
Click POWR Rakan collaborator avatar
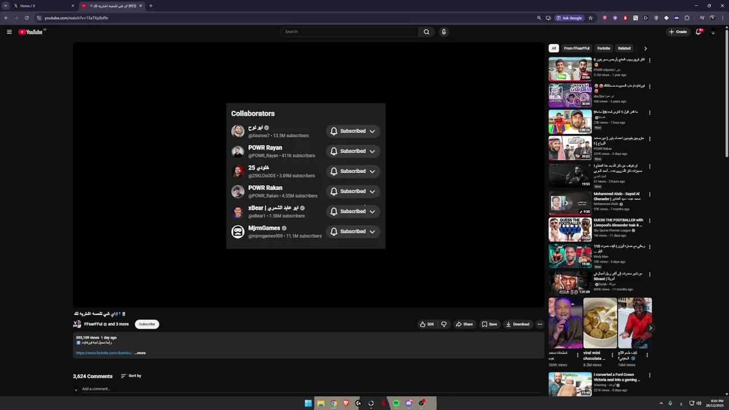[237, 191]
